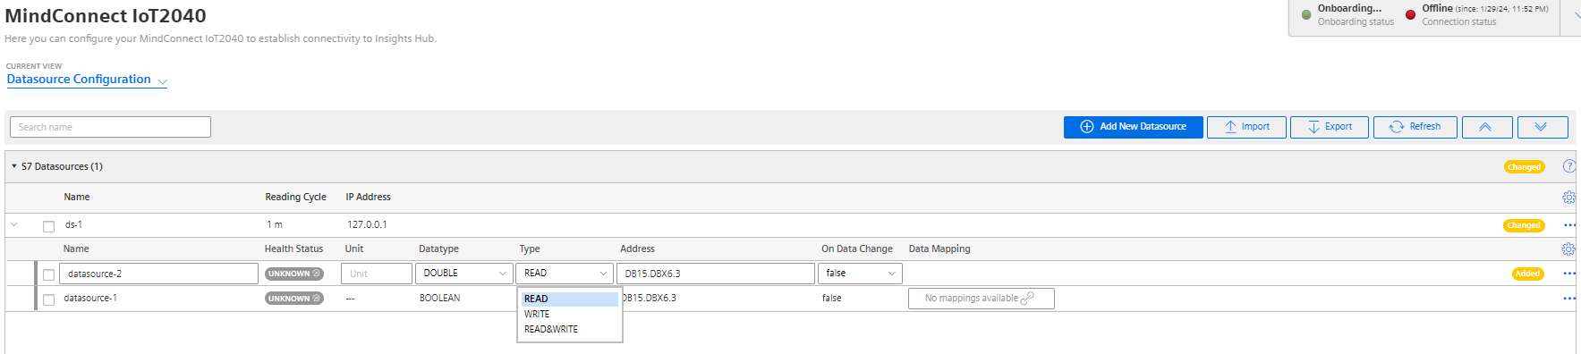Click datasource-1's false On Data Change value

832,299
